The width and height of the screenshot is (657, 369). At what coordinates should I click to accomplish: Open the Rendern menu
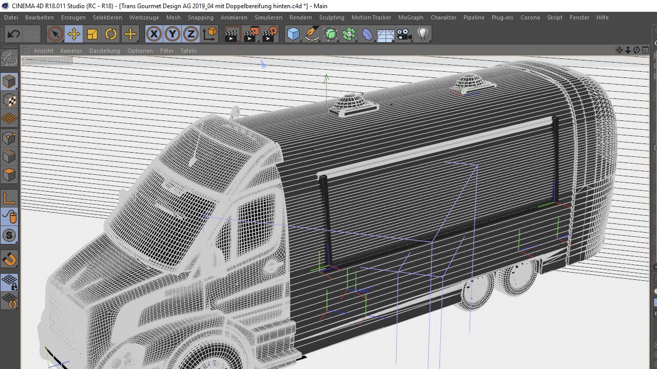point(301,17)
